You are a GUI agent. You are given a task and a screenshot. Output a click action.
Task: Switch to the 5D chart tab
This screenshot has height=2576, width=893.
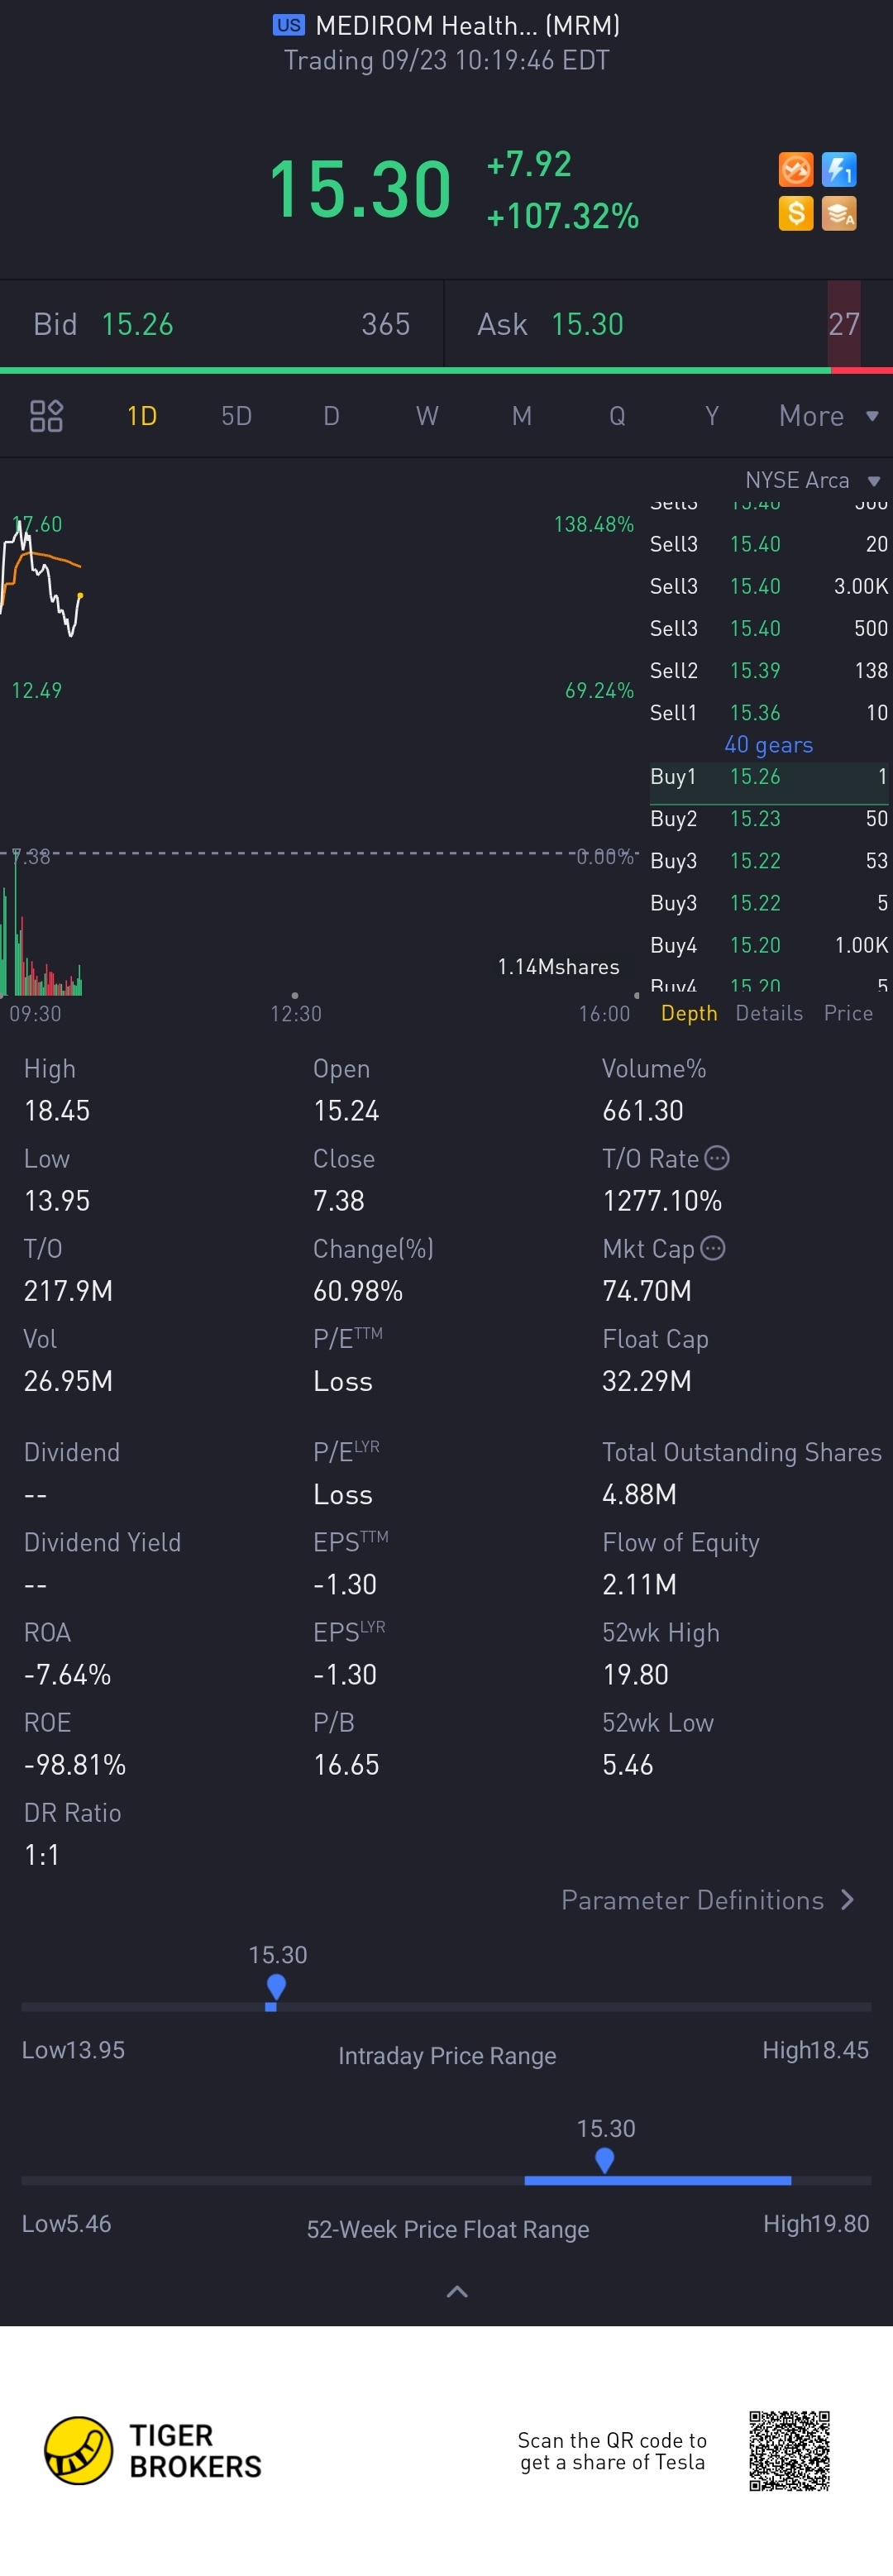[236, 416]
